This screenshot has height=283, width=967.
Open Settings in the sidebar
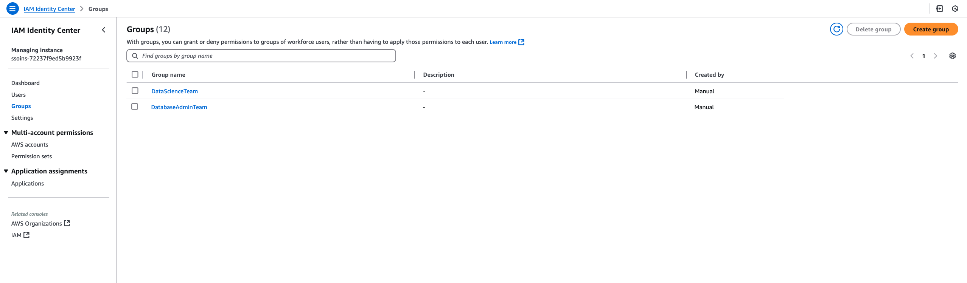coord(22,118)
